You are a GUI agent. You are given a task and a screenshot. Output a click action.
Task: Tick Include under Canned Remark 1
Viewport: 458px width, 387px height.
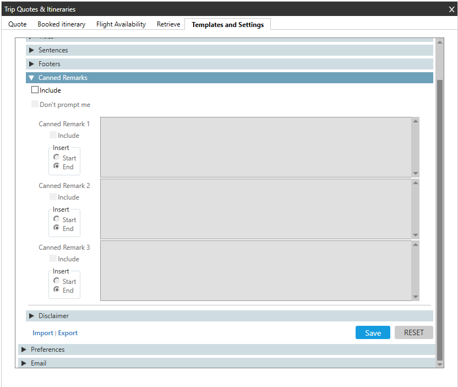click(53, 135)
